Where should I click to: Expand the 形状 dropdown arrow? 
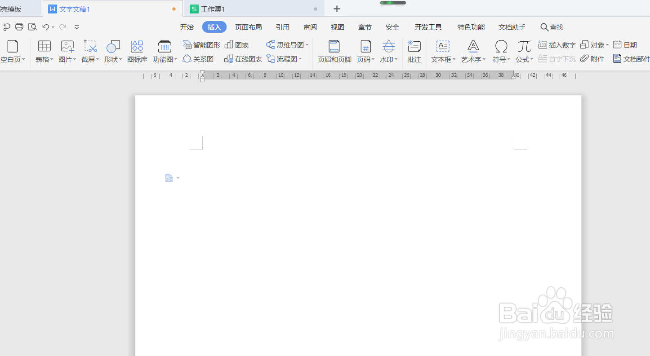tap(121, 60)
